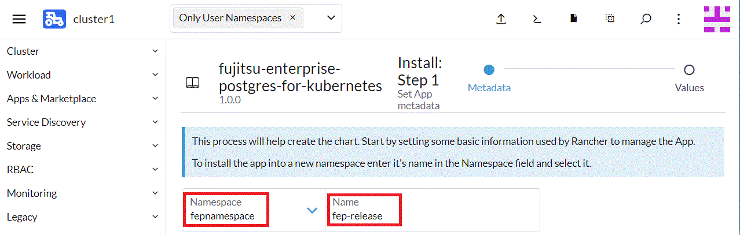The width and height of the screenshot is (740, 235).
Task: Open the kubectl shell icon
Action: (537, 18)
